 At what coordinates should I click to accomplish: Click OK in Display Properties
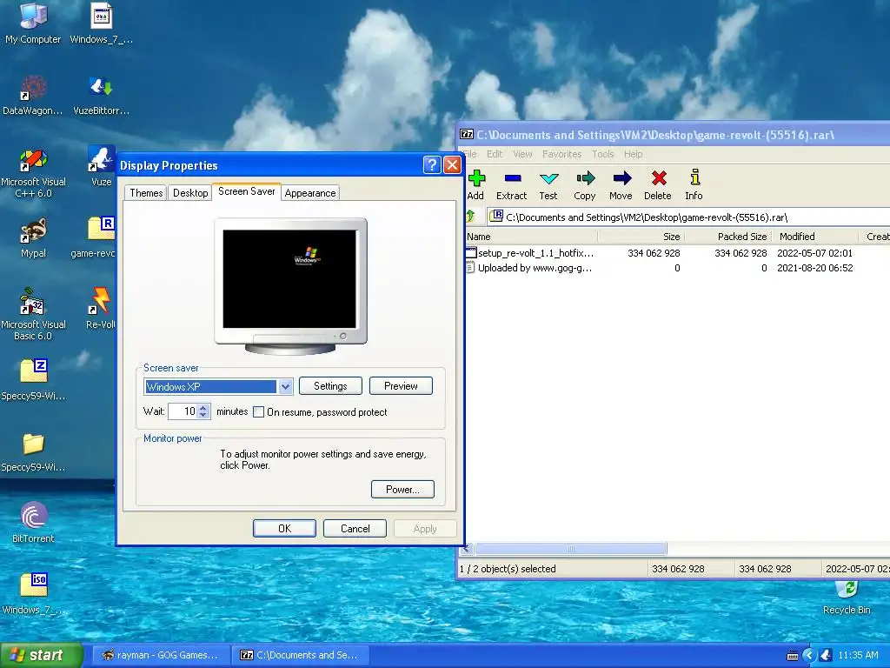[284, 528]
